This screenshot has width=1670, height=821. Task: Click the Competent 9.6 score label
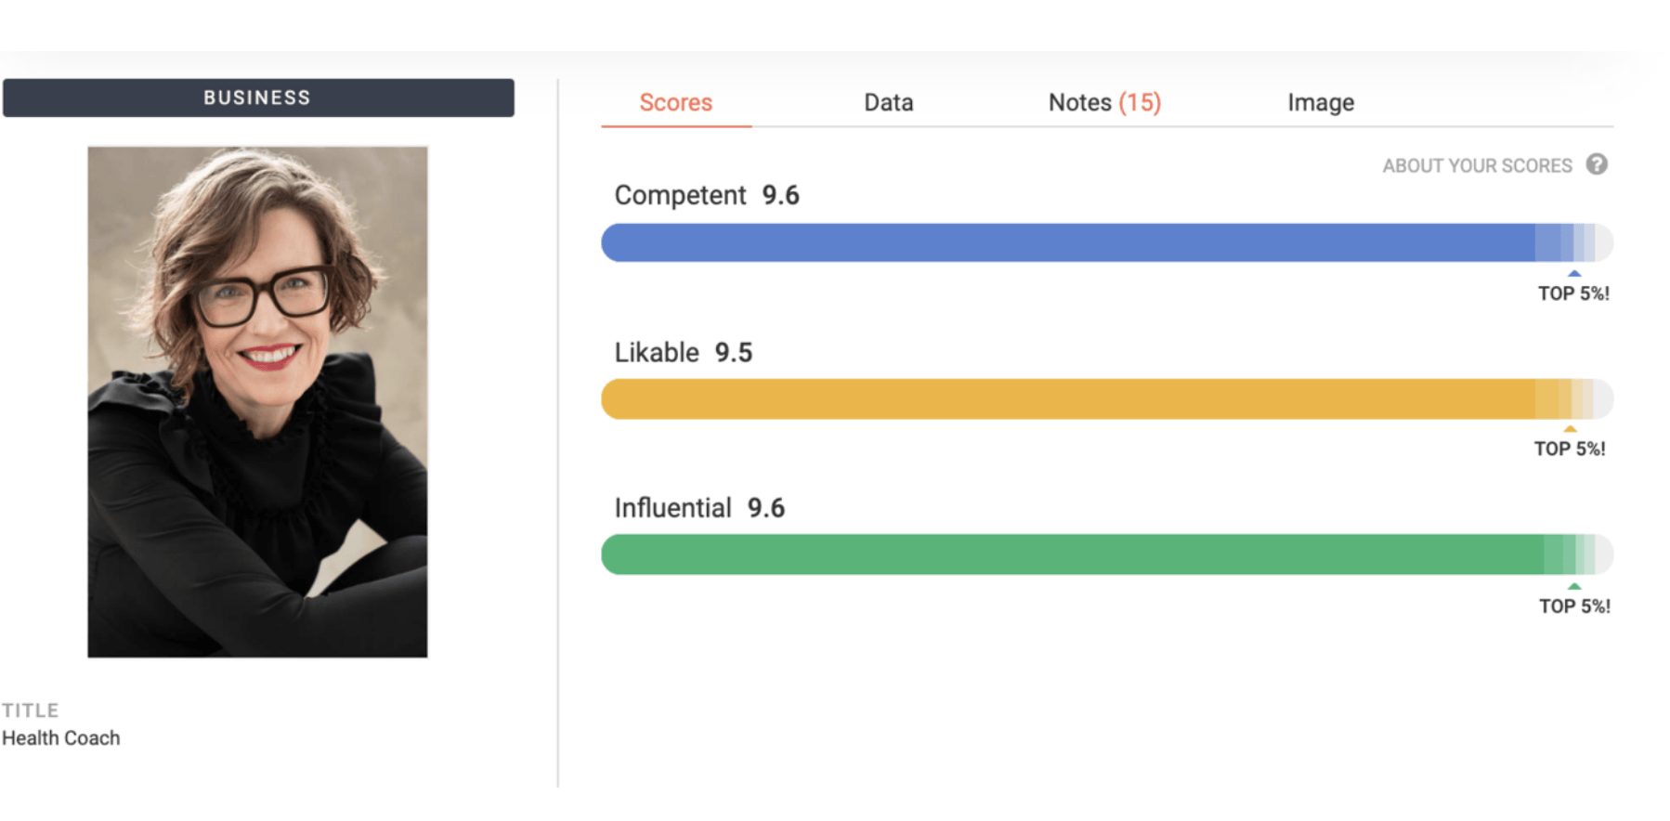point(707,195)
